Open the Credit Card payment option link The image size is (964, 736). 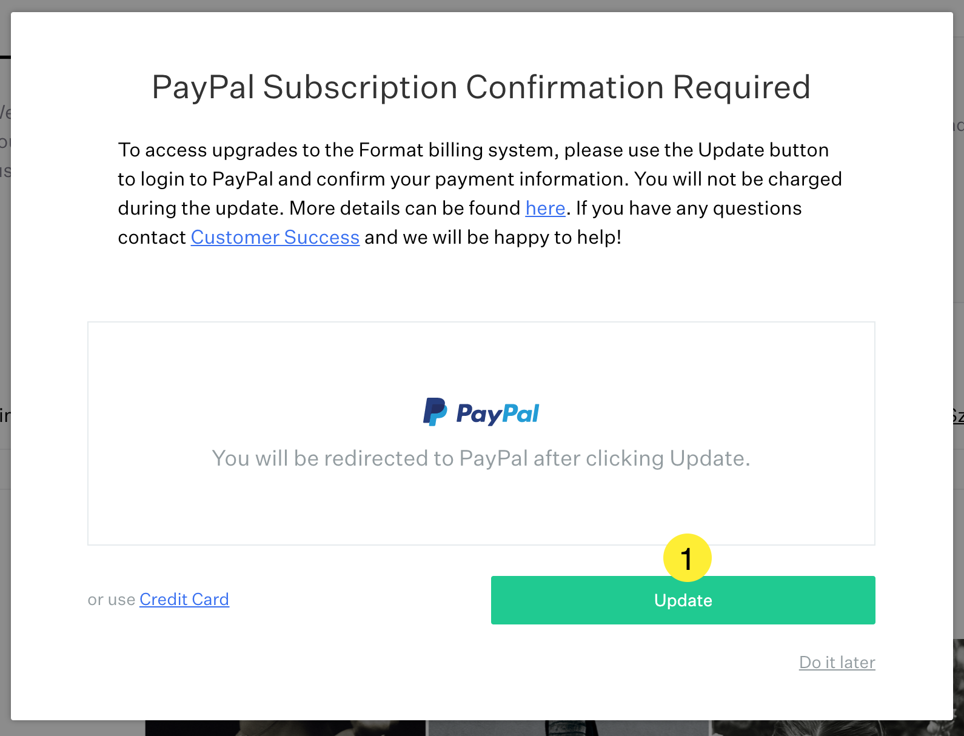pos(184,599)
